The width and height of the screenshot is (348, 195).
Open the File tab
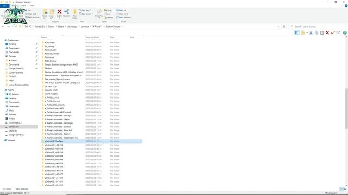[5, 6]
